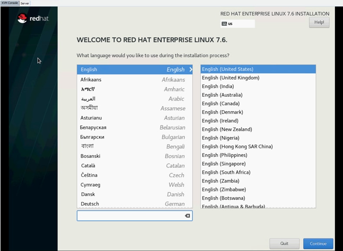
Task: Click the Continue button
Action: 318,244
